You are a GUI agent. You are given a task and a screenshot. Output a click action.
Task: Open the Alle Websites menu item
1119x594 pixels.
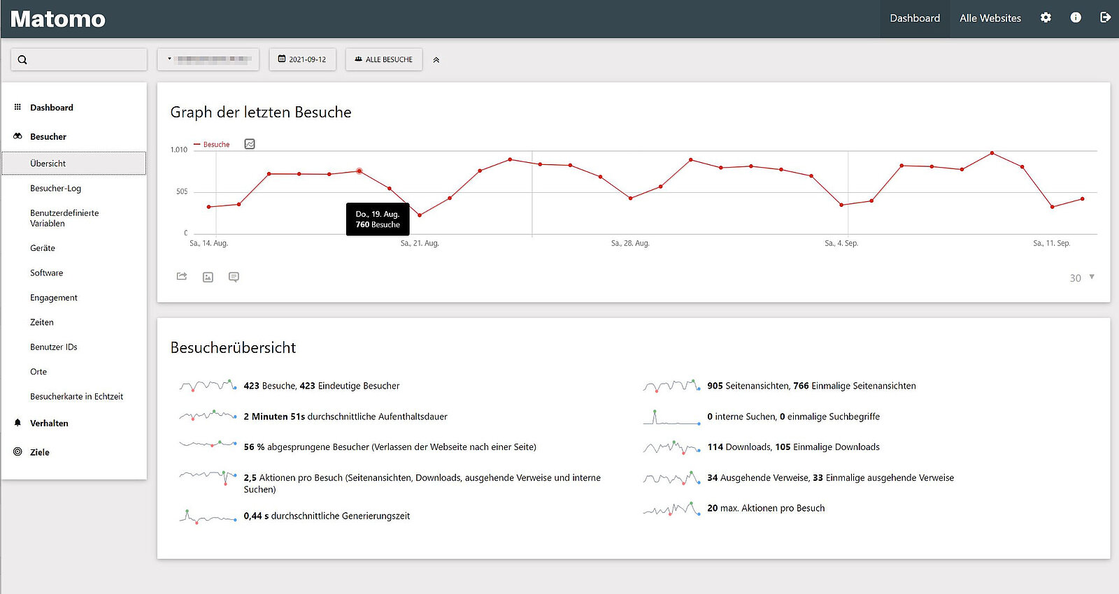click(990, 18)
